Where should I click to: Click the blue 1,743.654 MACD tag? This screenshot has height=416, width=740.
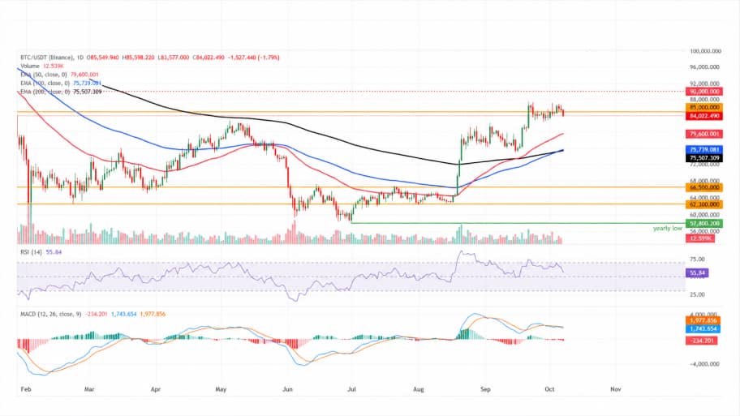point(703,328)
